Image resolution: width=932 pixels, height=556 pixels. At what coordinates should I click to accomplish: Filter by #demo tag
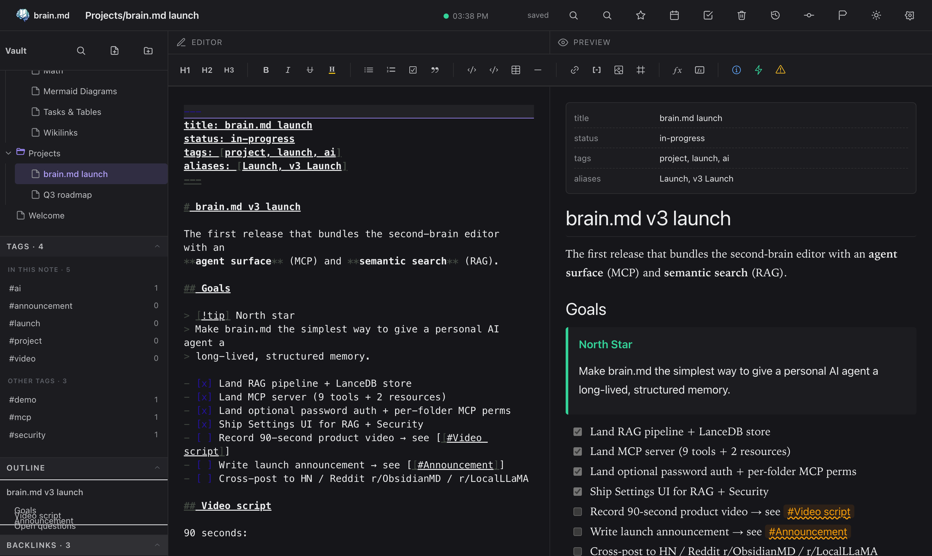(83, 400)
